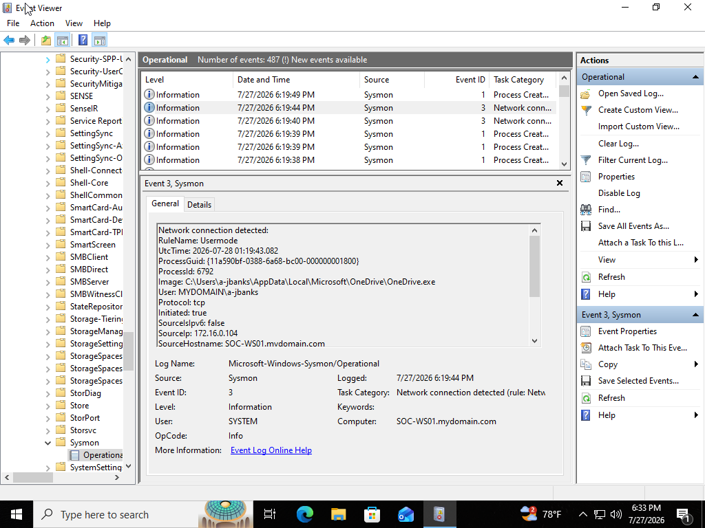Image resolution: width=705 pixels, height=528 pixels.
Task: Click Disable Log in Actions pane
Action: tap(619, 193)
